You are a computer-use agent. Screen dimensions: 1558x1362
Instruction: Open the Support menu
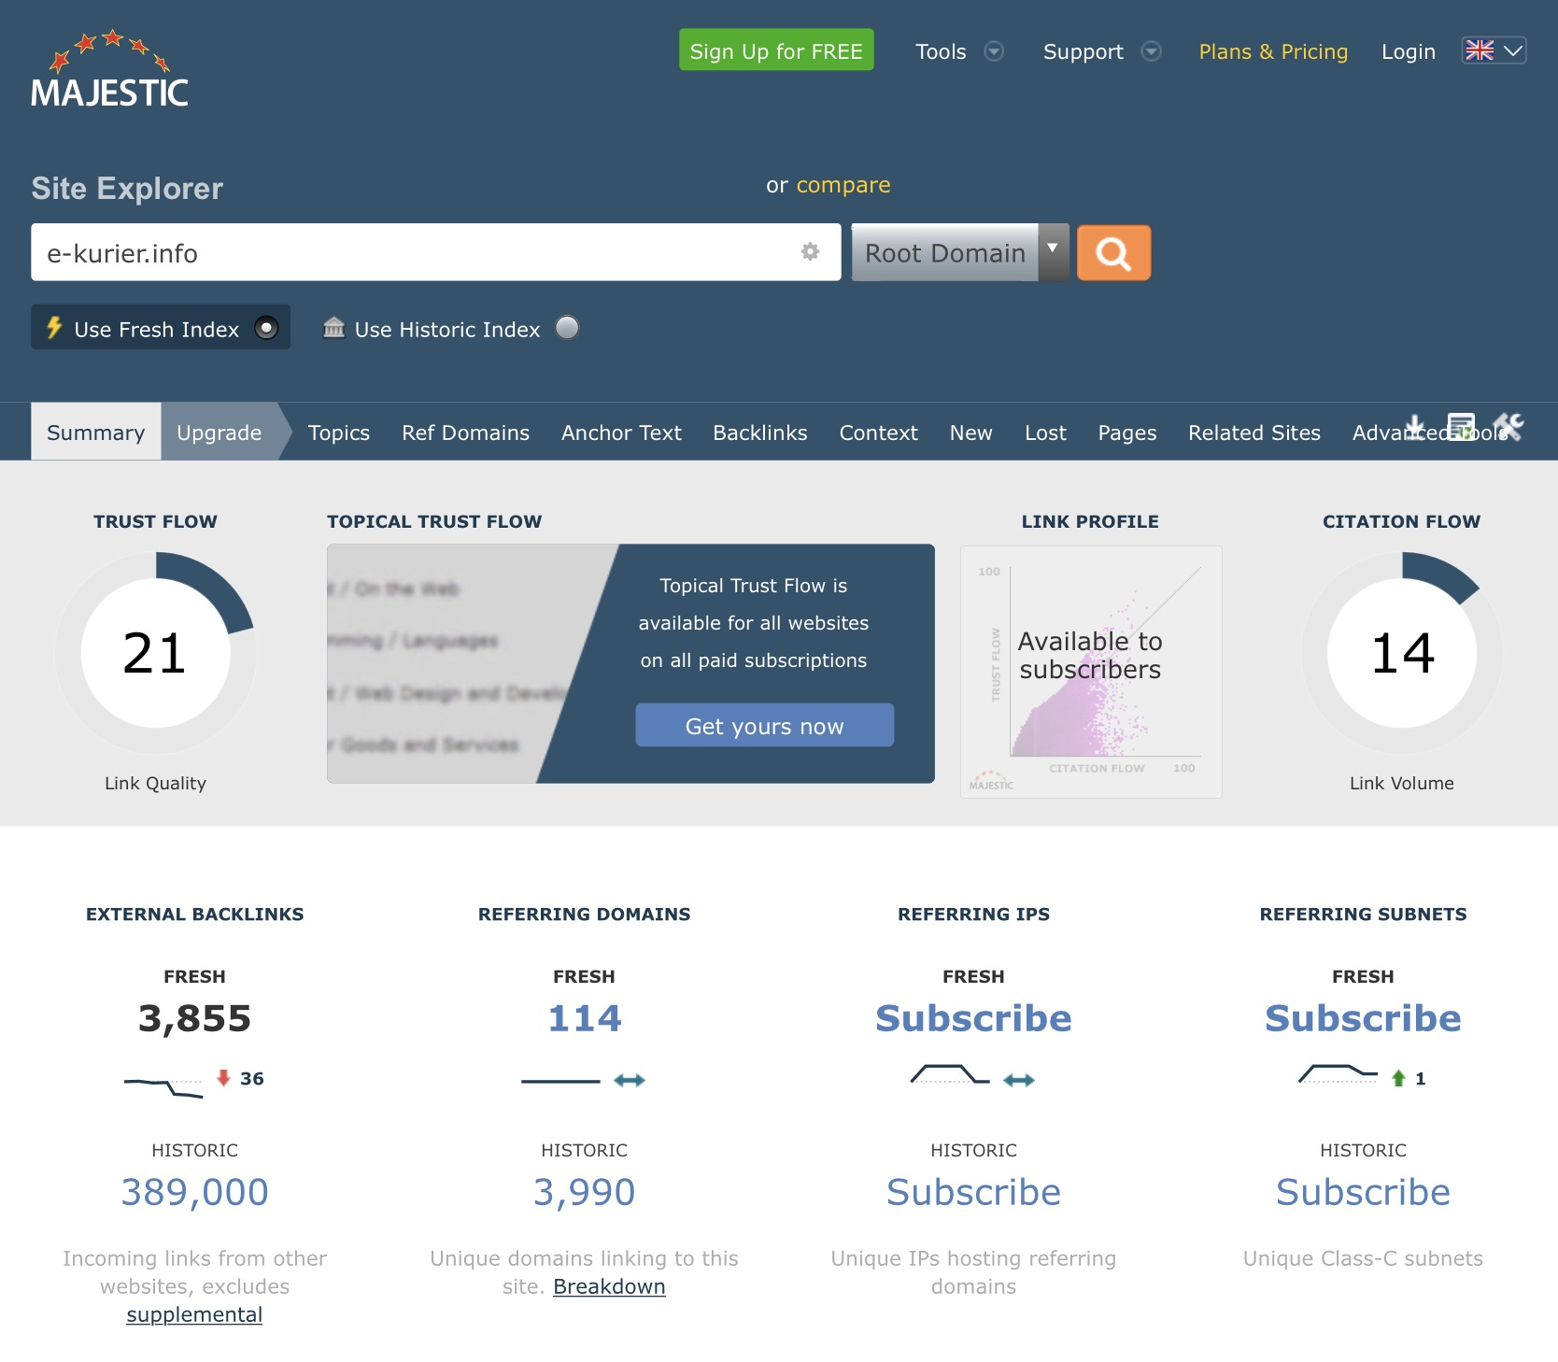pos(1084,51)
